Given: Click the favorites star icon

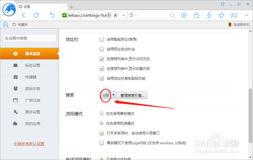Looking at the screenshot, I should pos(221,15).
